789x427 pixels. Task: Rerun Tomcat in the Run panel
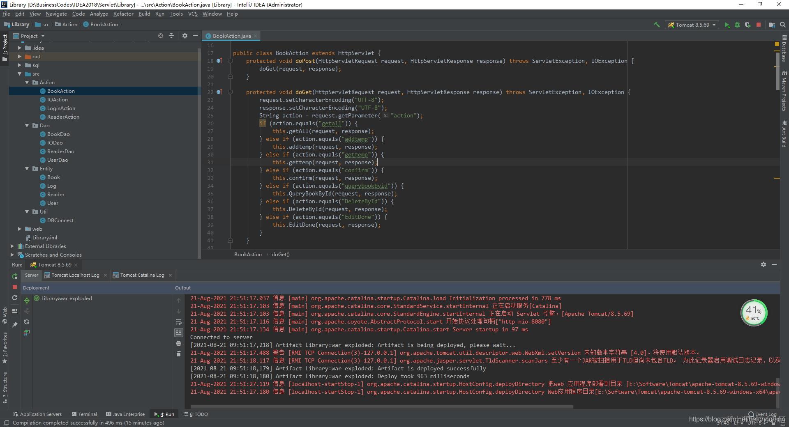point(15,276)
